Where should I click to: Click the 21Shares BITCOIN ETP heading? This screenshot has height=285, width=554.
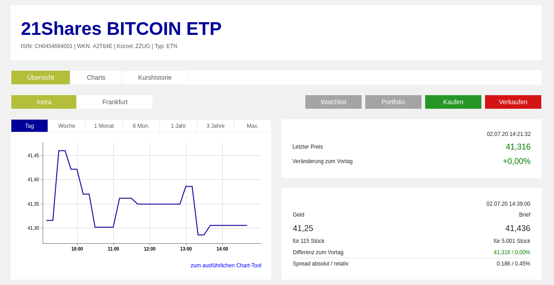(x=121, y=29)
